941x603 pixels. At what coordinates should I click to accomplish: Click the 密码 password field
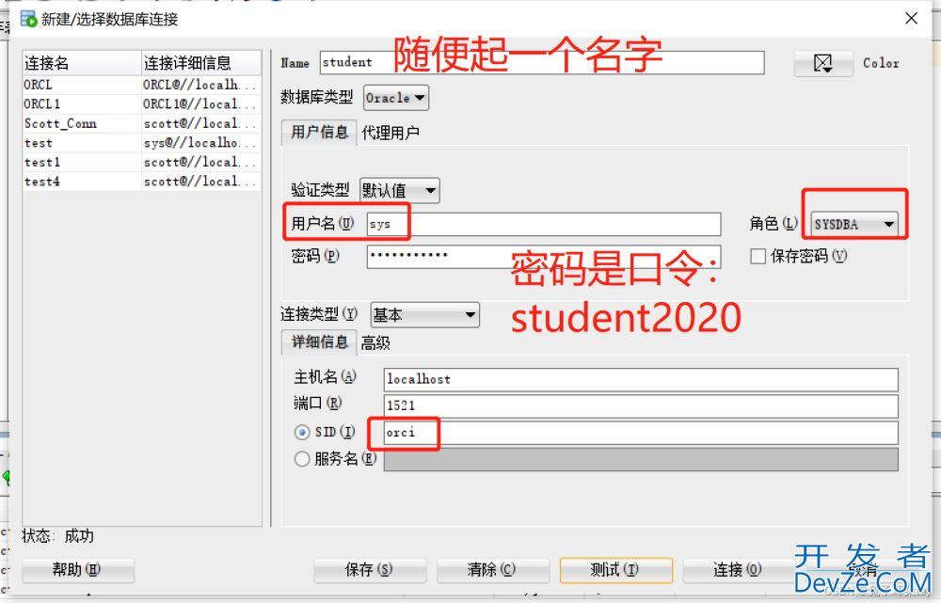click(544, 256)
